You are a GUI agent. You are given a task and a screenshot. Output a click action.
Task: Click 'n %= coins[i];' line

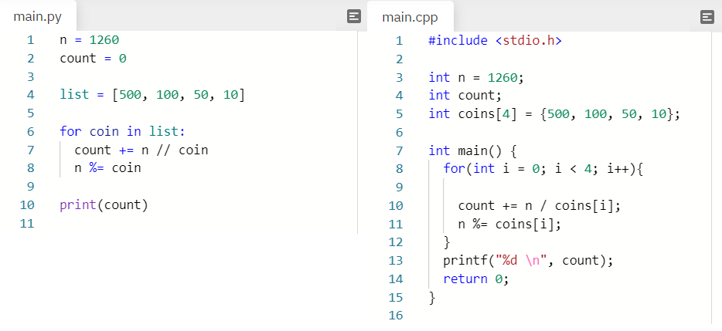pyautogui.click(x=509, y=225)
